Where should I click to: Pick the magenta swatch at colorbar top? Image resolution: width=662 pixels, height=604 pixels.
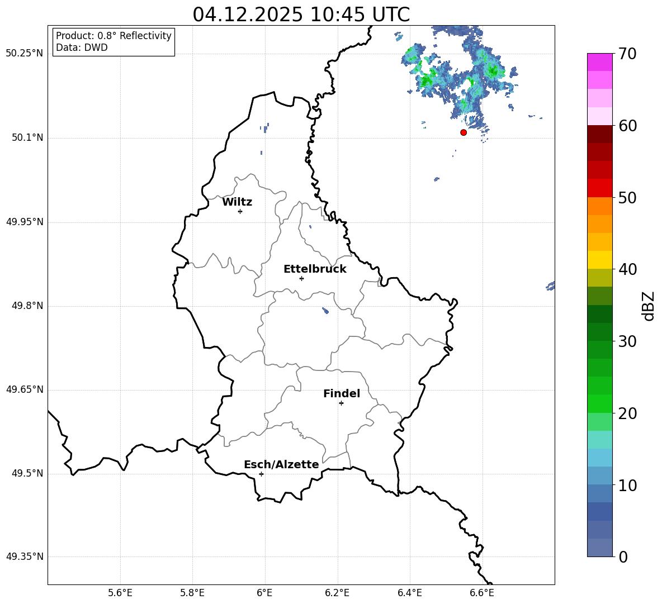(599, 62)
